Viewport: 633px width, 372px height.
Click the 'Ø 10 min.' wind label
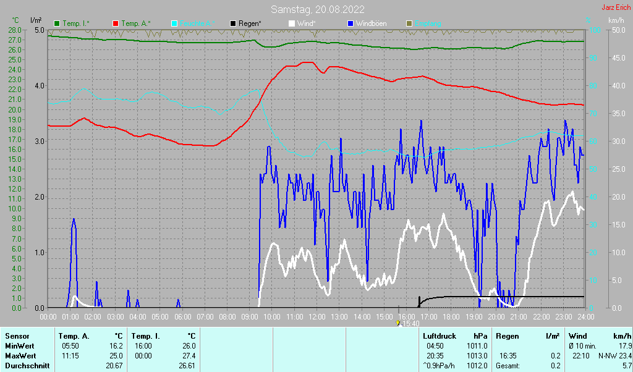pyautogui.click(x=582, y=346)
